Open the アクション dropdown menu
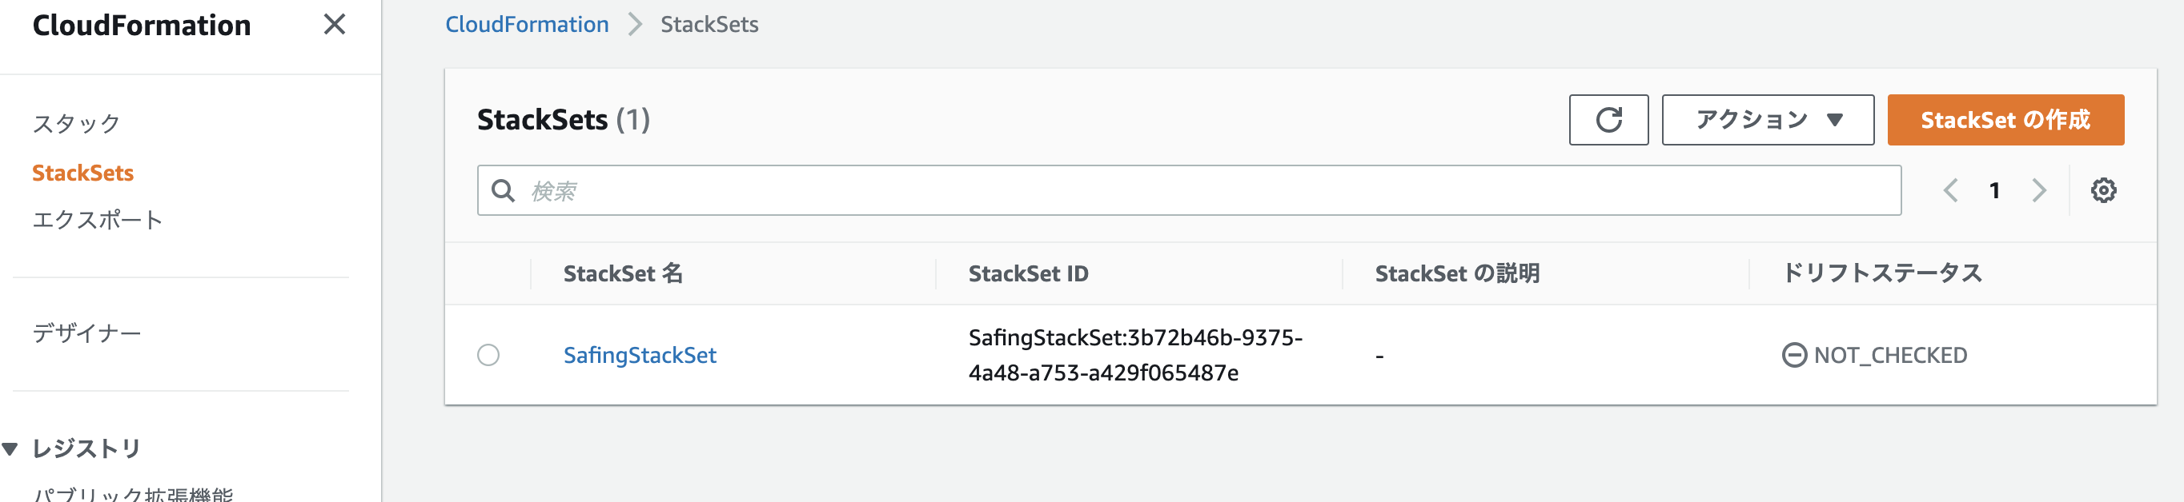The width and height of the screenshot is (2184, 502). tap(1768, 120)
